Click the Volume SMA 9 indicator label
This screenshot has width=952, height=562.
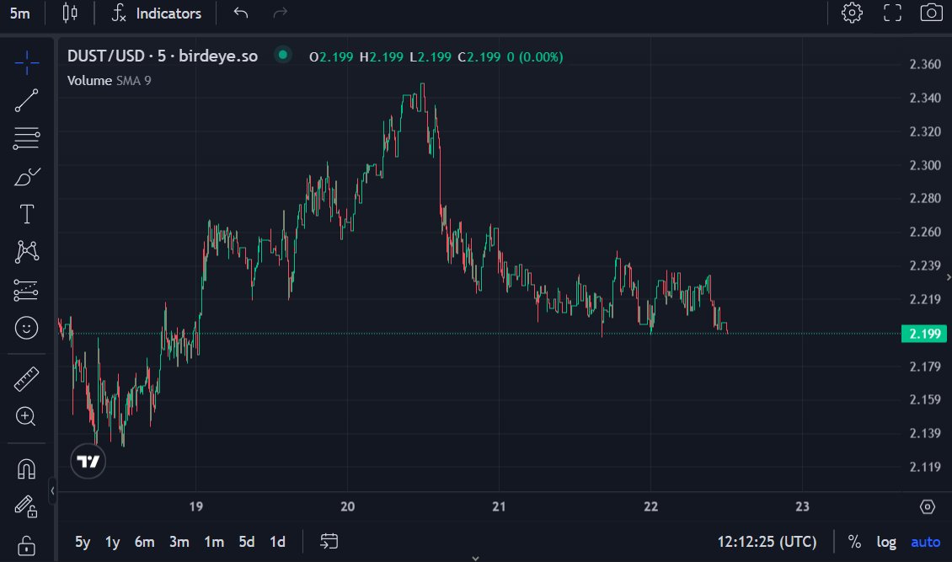point(110,81)
